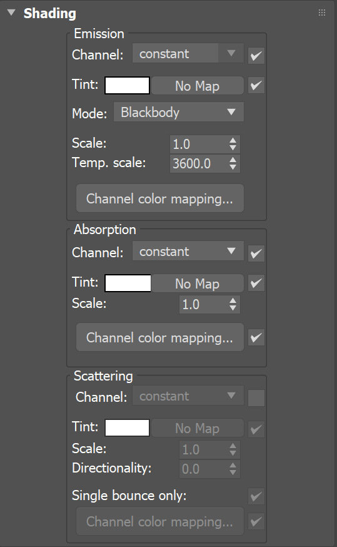The image size is (337, 547).
Task: Toggle the Absorption Channel checkbox
Action: 256,253
